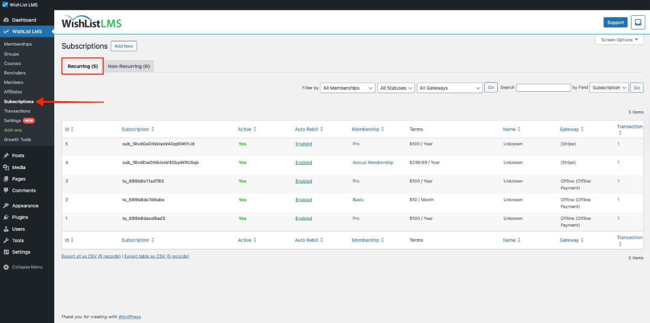Image resolution: width=650 pixels, height=323 pixels.
Task: Toggle Auto Rebill on the Basic membership subscription
Action: pos(304,199)
